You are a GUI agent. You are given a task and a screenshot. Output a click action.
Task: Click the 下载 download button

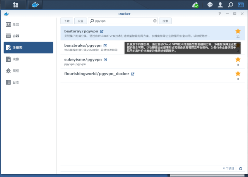click(x=67, y=21)
